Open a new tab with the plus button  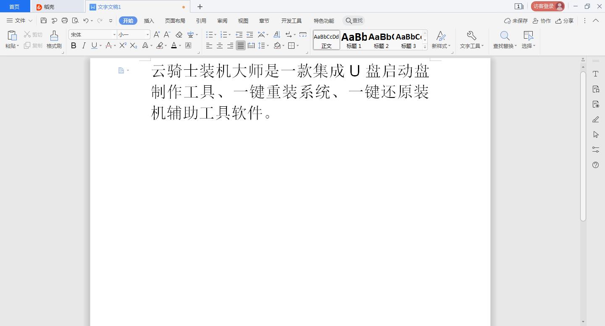click(200, 6)
